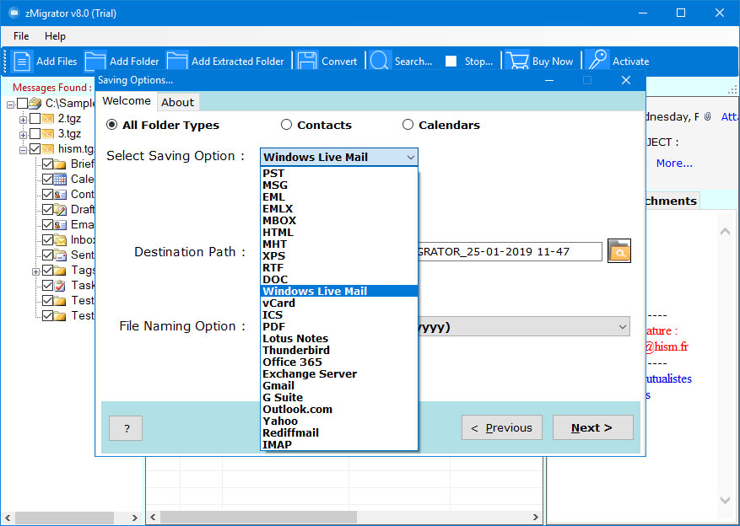The image size is (740, 526).
Task: Click the Activate key icon
Action: click(x=597, y=62)
